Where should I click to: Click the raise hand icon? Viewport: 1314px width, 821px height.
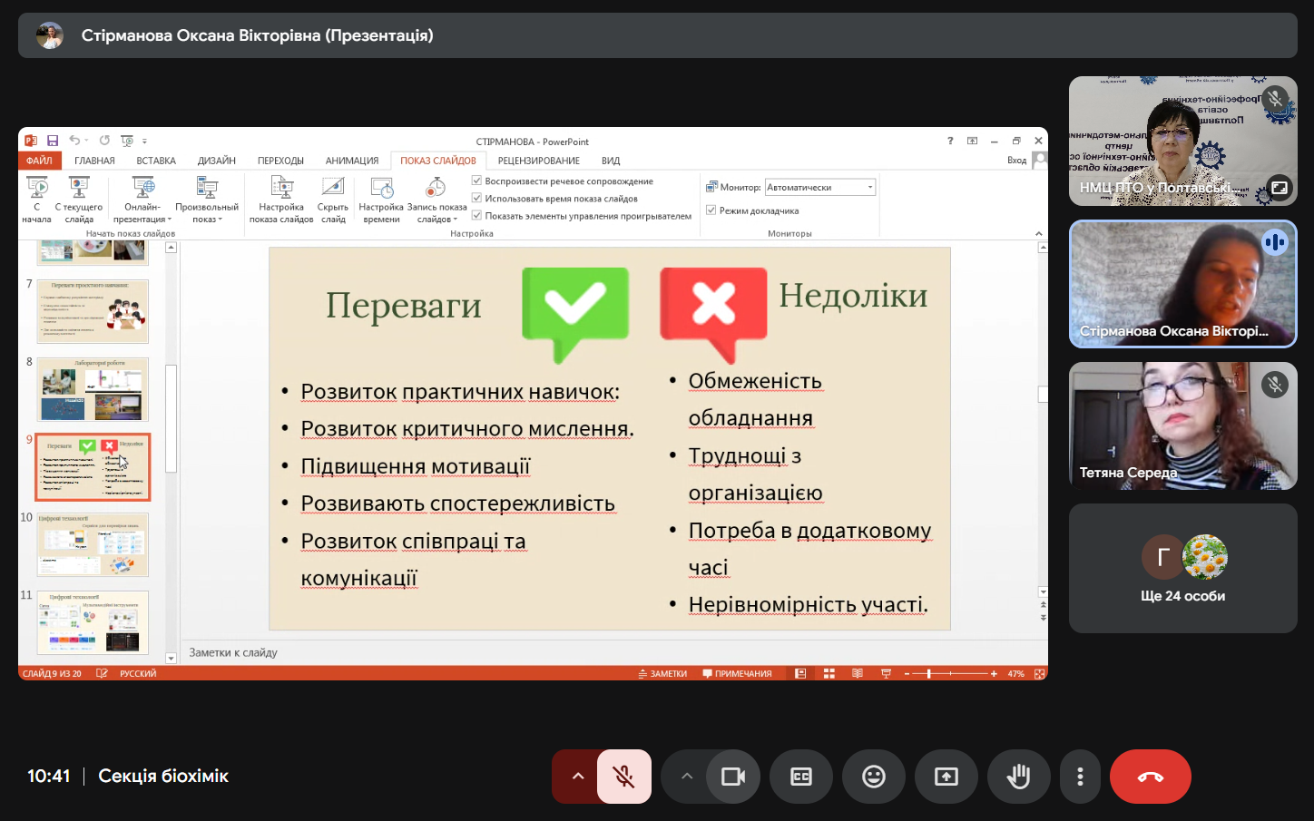[x=1018, y=777]
